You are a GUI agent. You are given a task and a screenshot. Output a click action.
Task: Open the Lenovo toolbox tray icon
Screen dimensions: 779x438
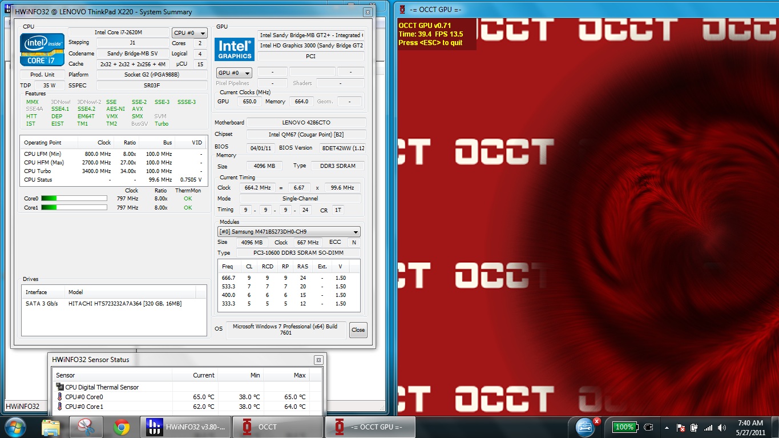tap(586, 426)
